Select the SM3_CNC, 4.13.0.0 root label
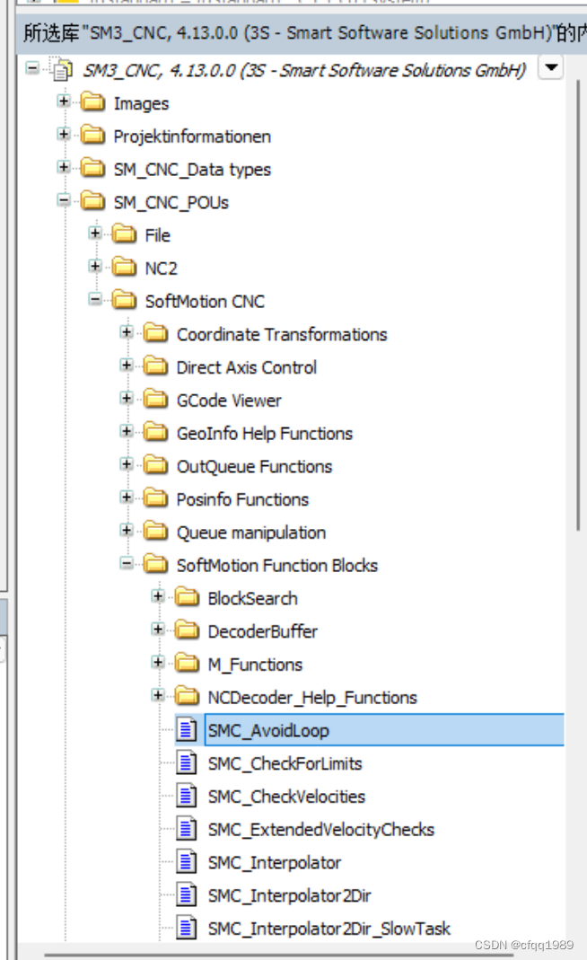This screenshot has width=587, height=960. coord(304,70)
